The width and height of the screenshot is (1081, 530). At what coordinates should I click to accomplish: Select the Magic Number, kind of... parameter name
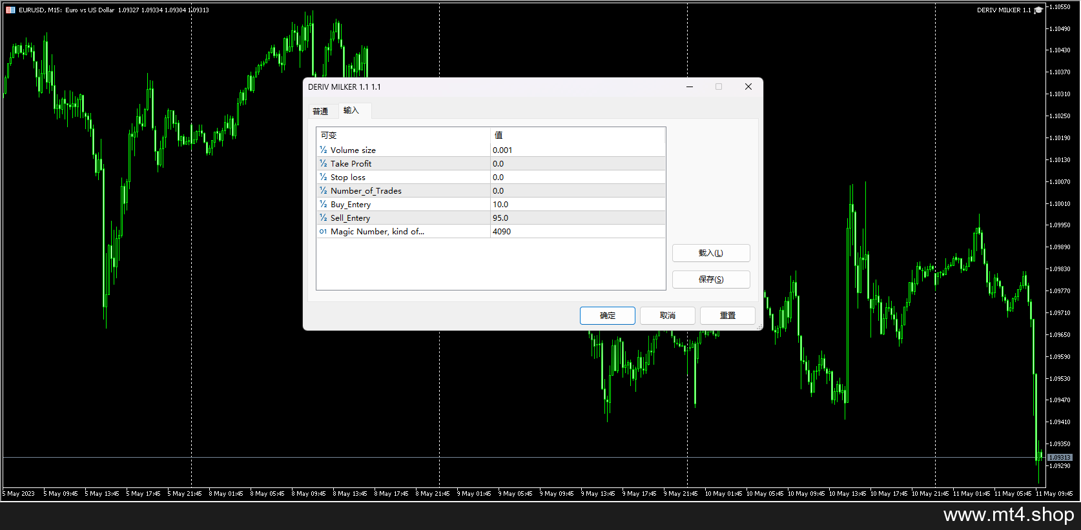pyautogui.click(x=378, y=231)
